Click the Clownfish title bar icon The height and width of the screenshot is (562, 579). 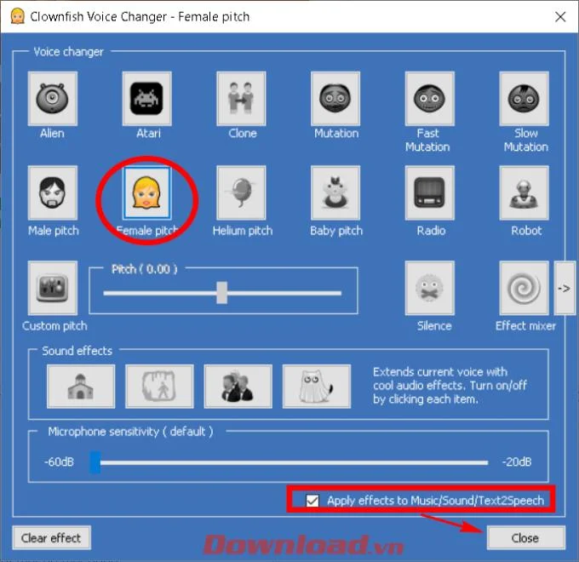click(x=17, y=16)
